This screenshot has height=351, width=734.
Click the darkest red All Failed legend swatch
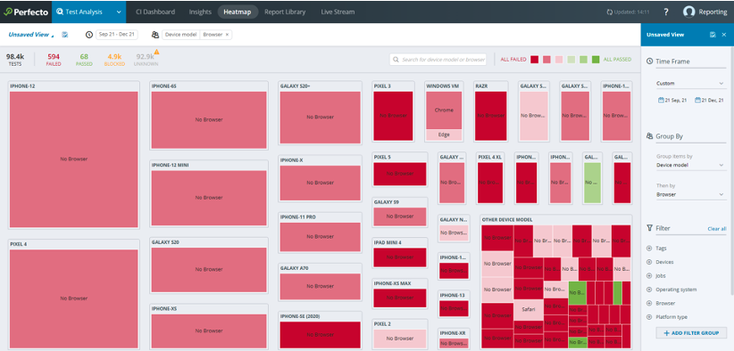point(534,60)
